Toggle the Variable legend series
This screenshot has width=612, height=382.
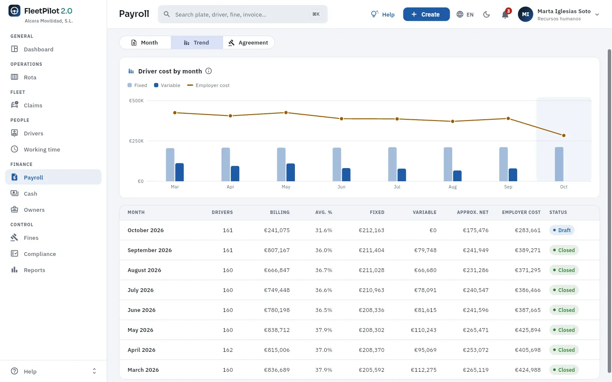tap(167, 85)
